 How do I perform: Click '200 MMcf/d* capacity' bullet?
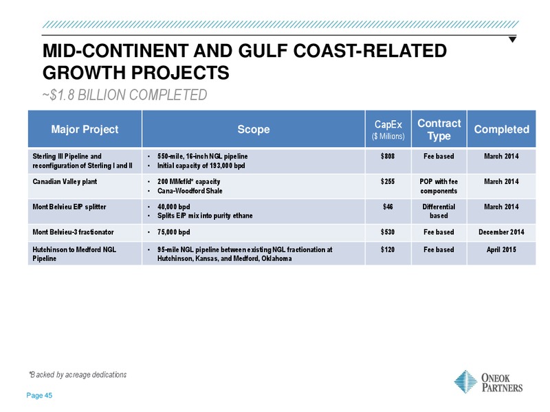188,181
